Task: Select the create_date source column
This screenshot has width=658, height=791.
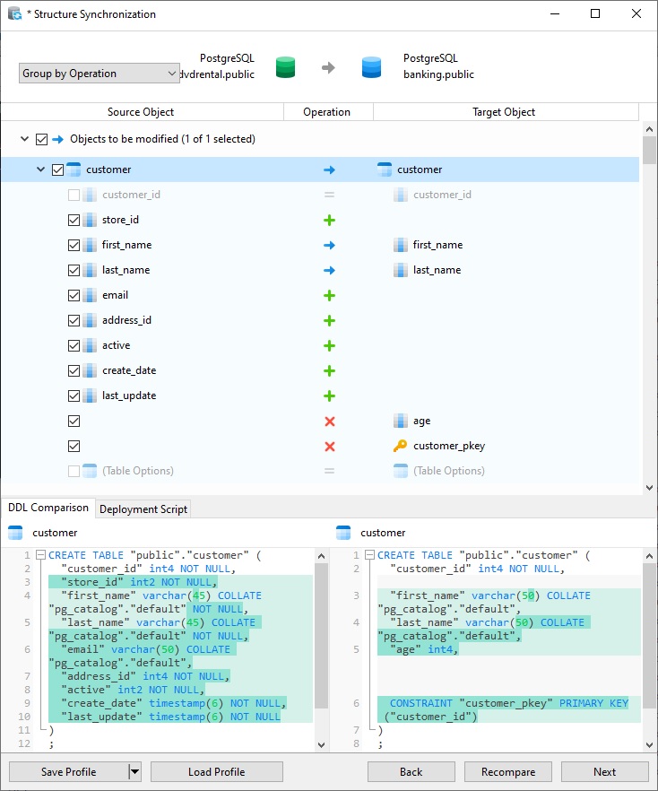Action: pos(129,370)
